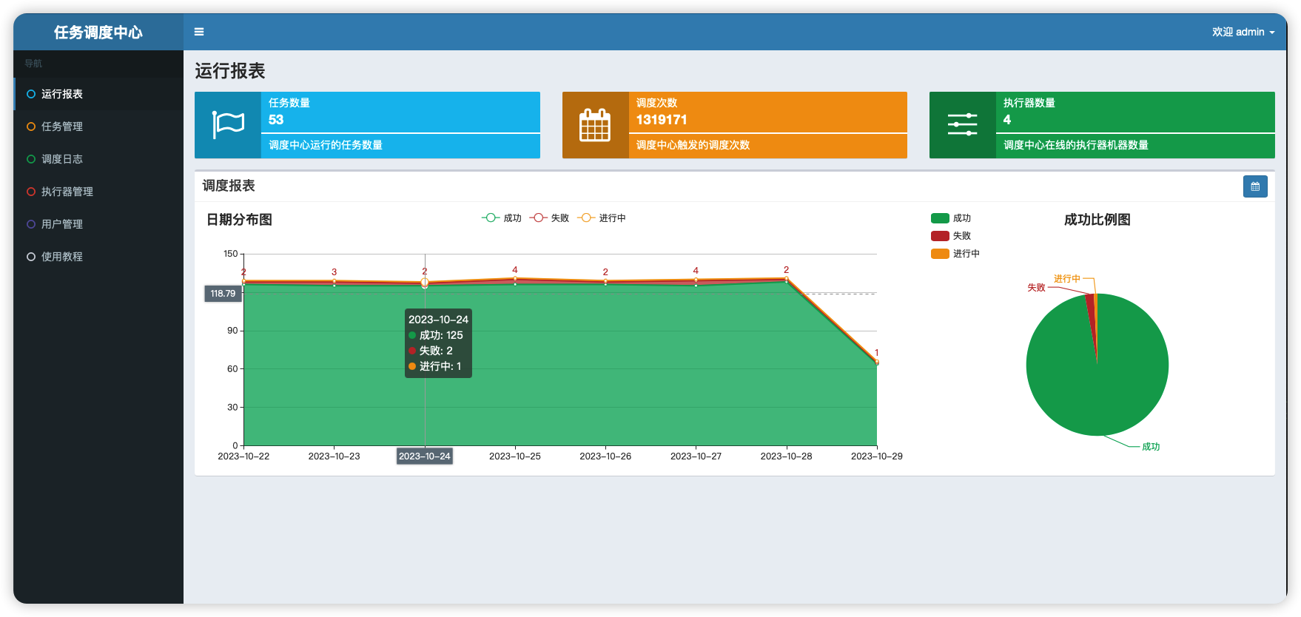Click 任务调度中心 logo title

coord(98,32)
